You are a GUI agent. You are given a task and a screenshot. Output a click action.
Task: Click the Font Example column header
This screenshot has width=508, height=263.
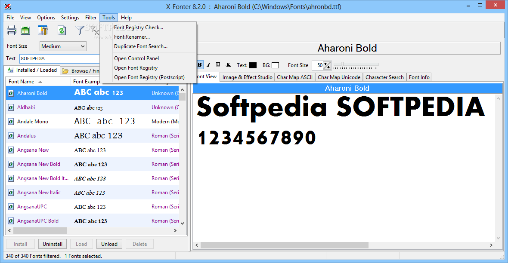click(x=86, y=82)
